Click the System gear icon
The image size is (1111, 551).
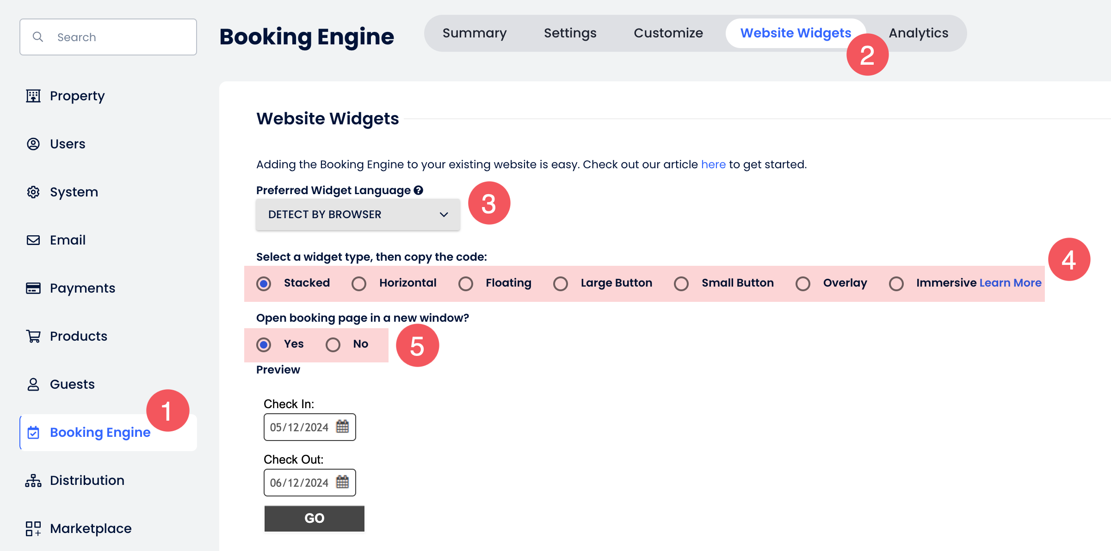(x=33, y=192)
